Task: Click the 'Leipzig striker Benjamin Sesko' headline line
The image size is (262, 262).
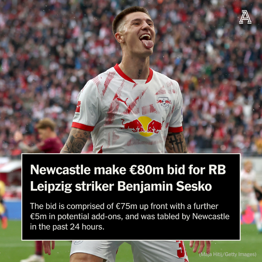Action: 121,186
